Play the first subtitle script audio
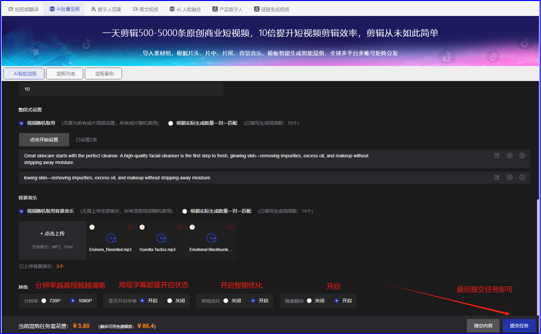The height and width of the screenshot is (334, 541). (510, 155)
